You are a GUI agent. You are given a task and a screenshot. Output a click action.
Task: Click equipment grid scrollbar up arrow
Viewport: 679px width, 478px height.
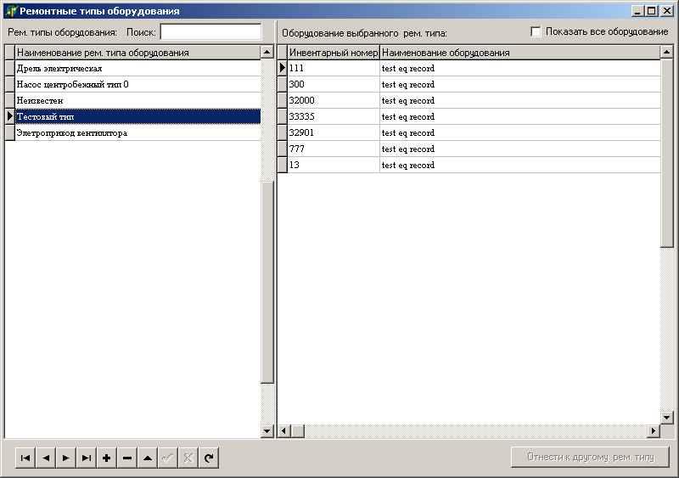(666, 52)
